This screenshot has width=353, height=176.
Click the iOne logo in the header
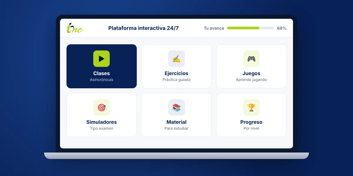pos(75,28)
